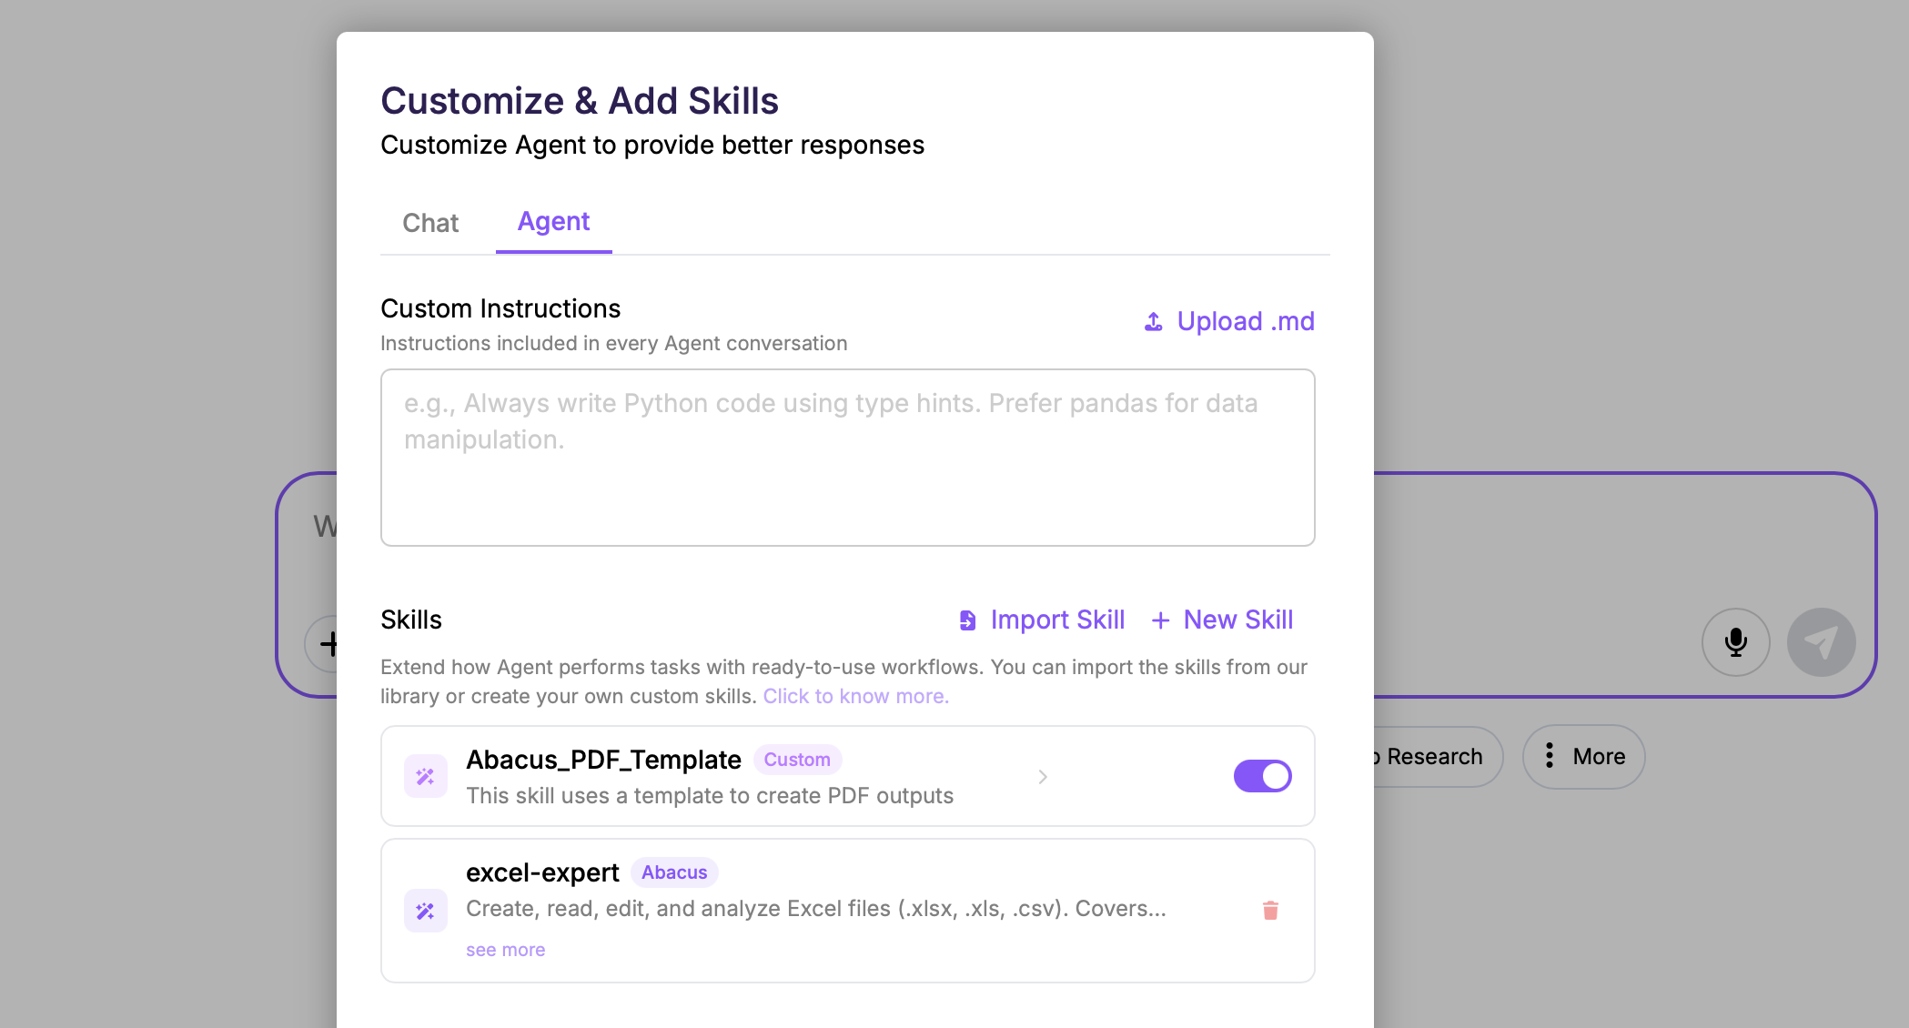Screen dimensions: 1909x1028
Task: Click the microphone voice input button
Action: tap(1735, 642)
